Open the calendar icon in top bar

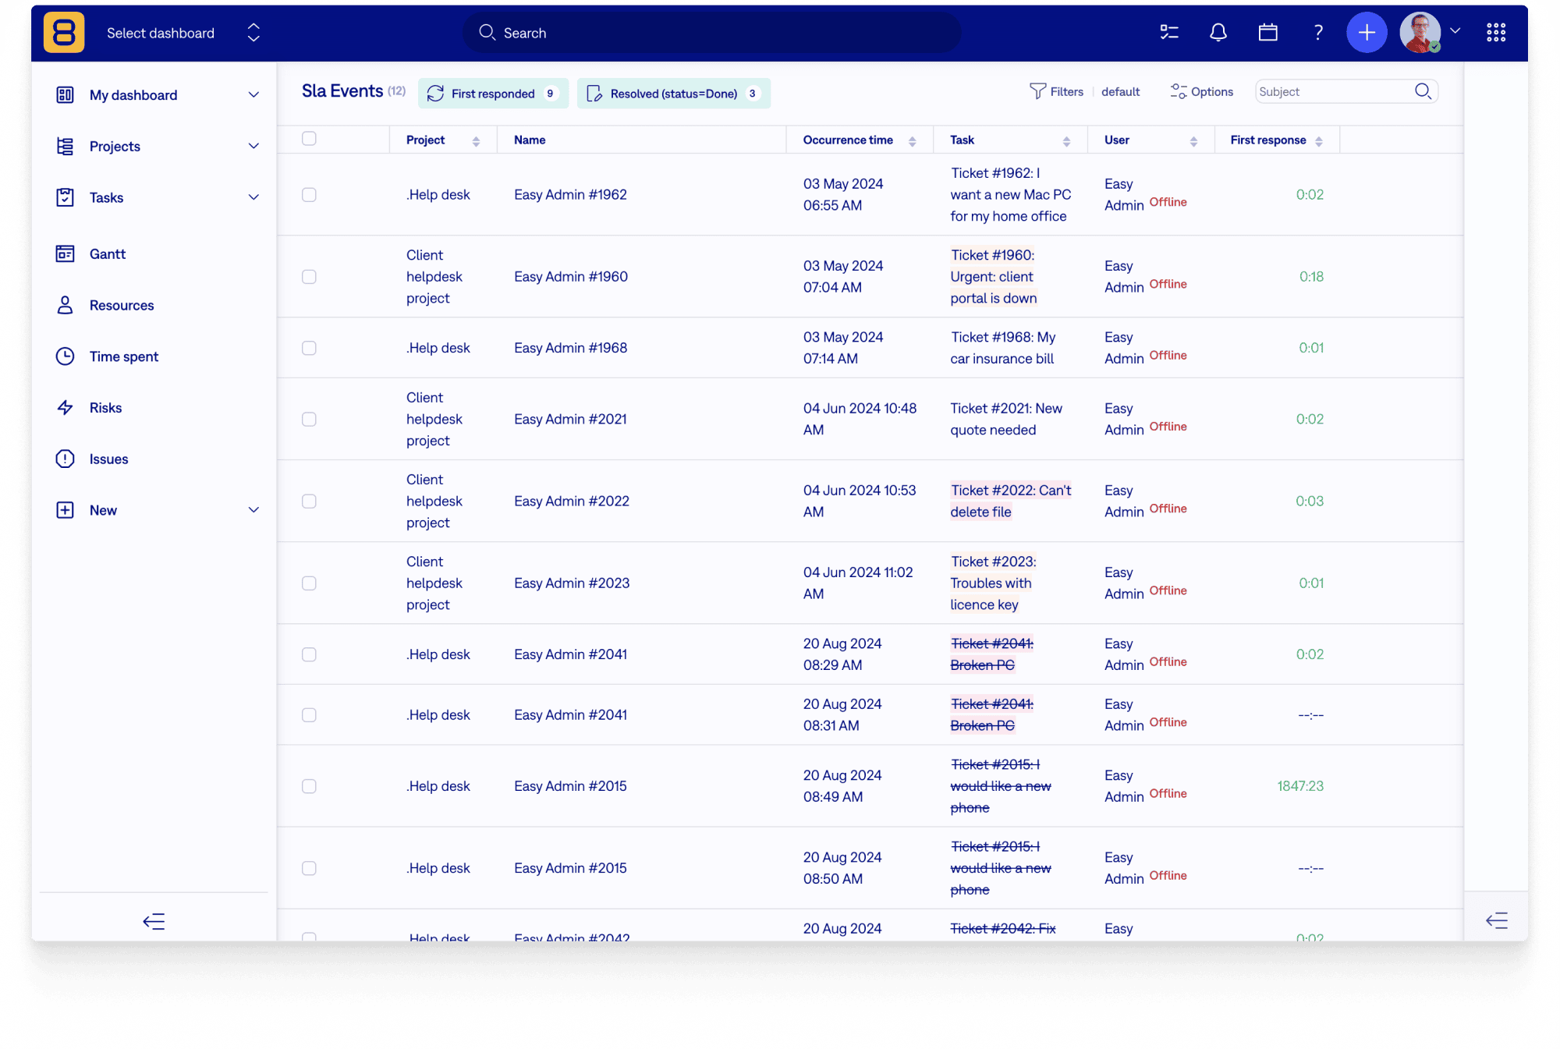coord(1268,33)
